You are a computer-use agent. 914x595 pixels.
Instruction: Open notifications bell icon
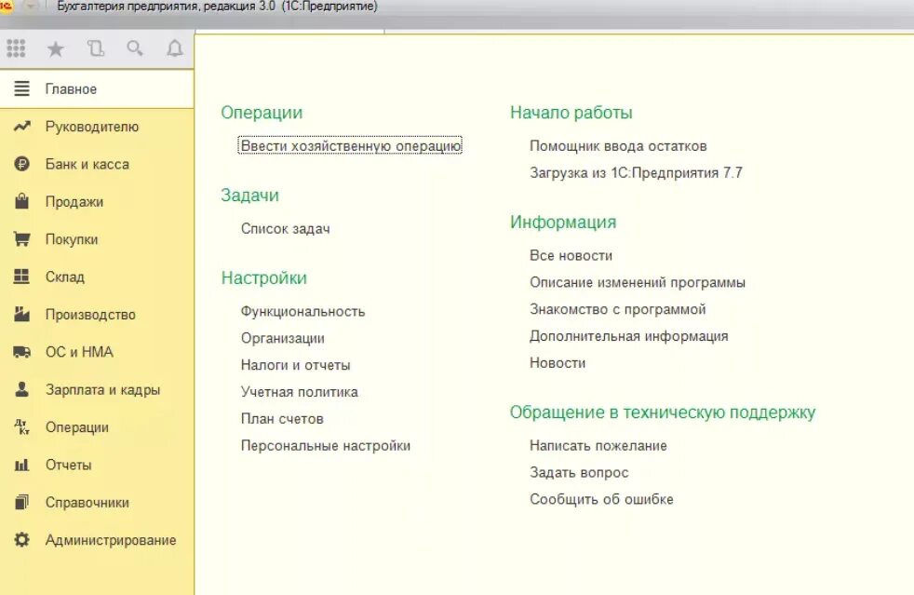[174, 48]
